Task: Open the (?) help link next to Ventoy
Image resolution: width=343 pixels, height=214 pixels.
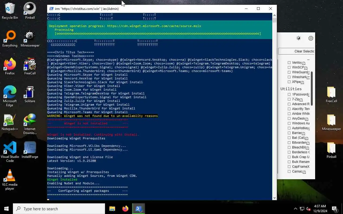Action: pyautogui.click(x=304, y=63)
